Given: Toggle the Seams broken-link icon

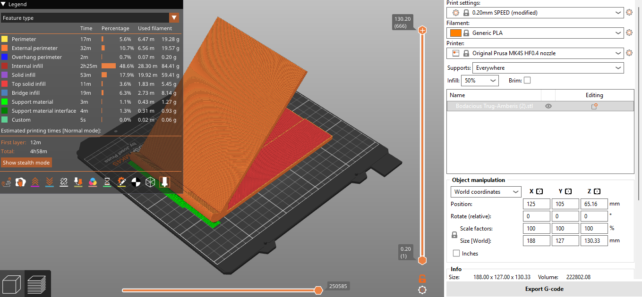Looking at the screenshot, I should (x=64, y=182).
